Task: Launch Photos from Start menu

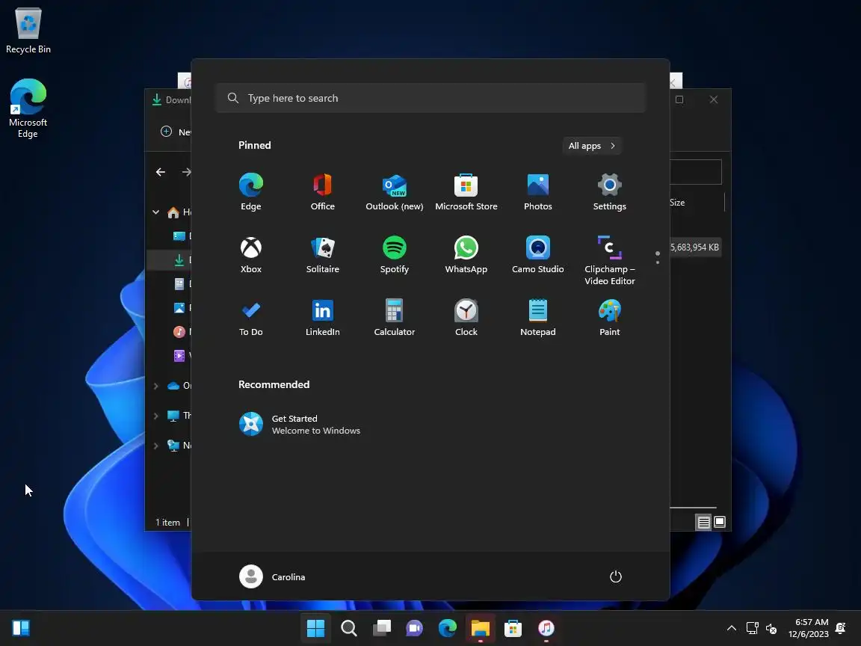Action: 537,191
